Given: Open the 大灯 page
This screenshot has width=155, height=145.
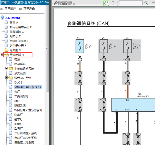Looking at the screenshot, I should [x=17, y=92].
